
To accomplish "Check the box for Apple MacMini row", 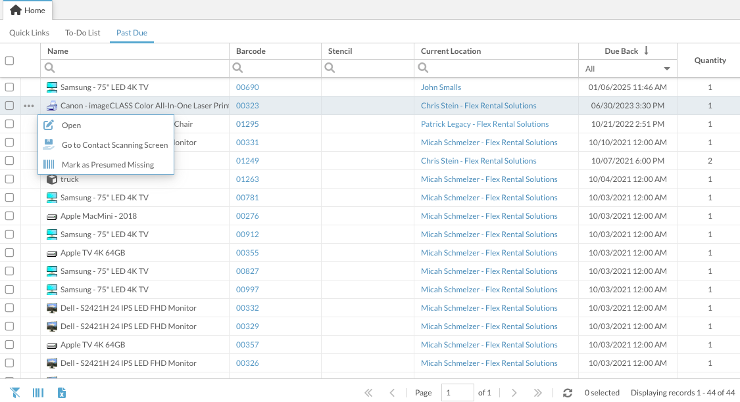I will coord(9,216).
